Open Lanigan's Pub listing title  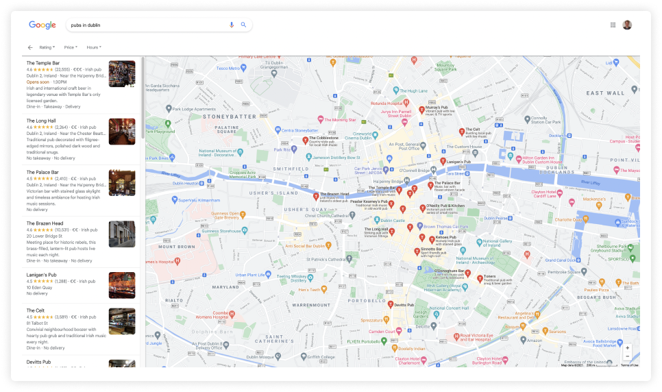point(41,275)
